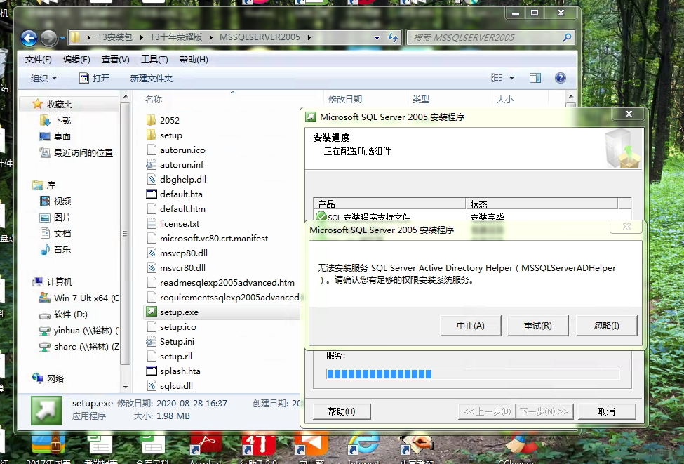Open address bar history dropdown arrow
Viewport: 684px width, 464px height.
click(x=377, y=38)
